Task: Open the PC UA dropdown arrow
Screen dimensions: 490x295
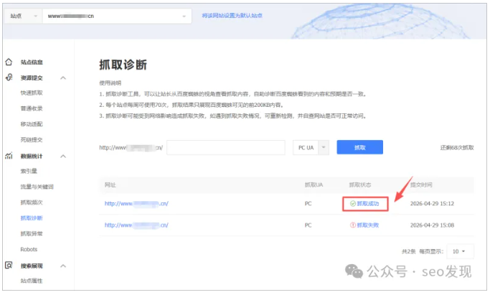Action: 324,147
